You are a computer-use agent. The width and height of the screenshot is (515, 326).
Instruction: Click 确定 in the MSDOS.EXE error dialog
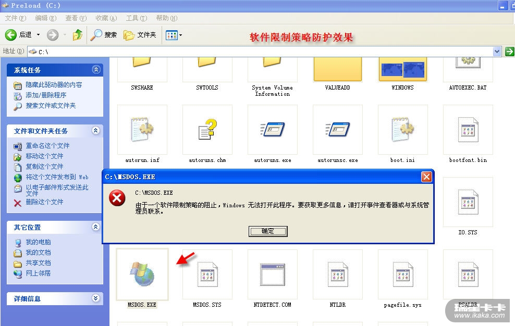coord(268,231)
